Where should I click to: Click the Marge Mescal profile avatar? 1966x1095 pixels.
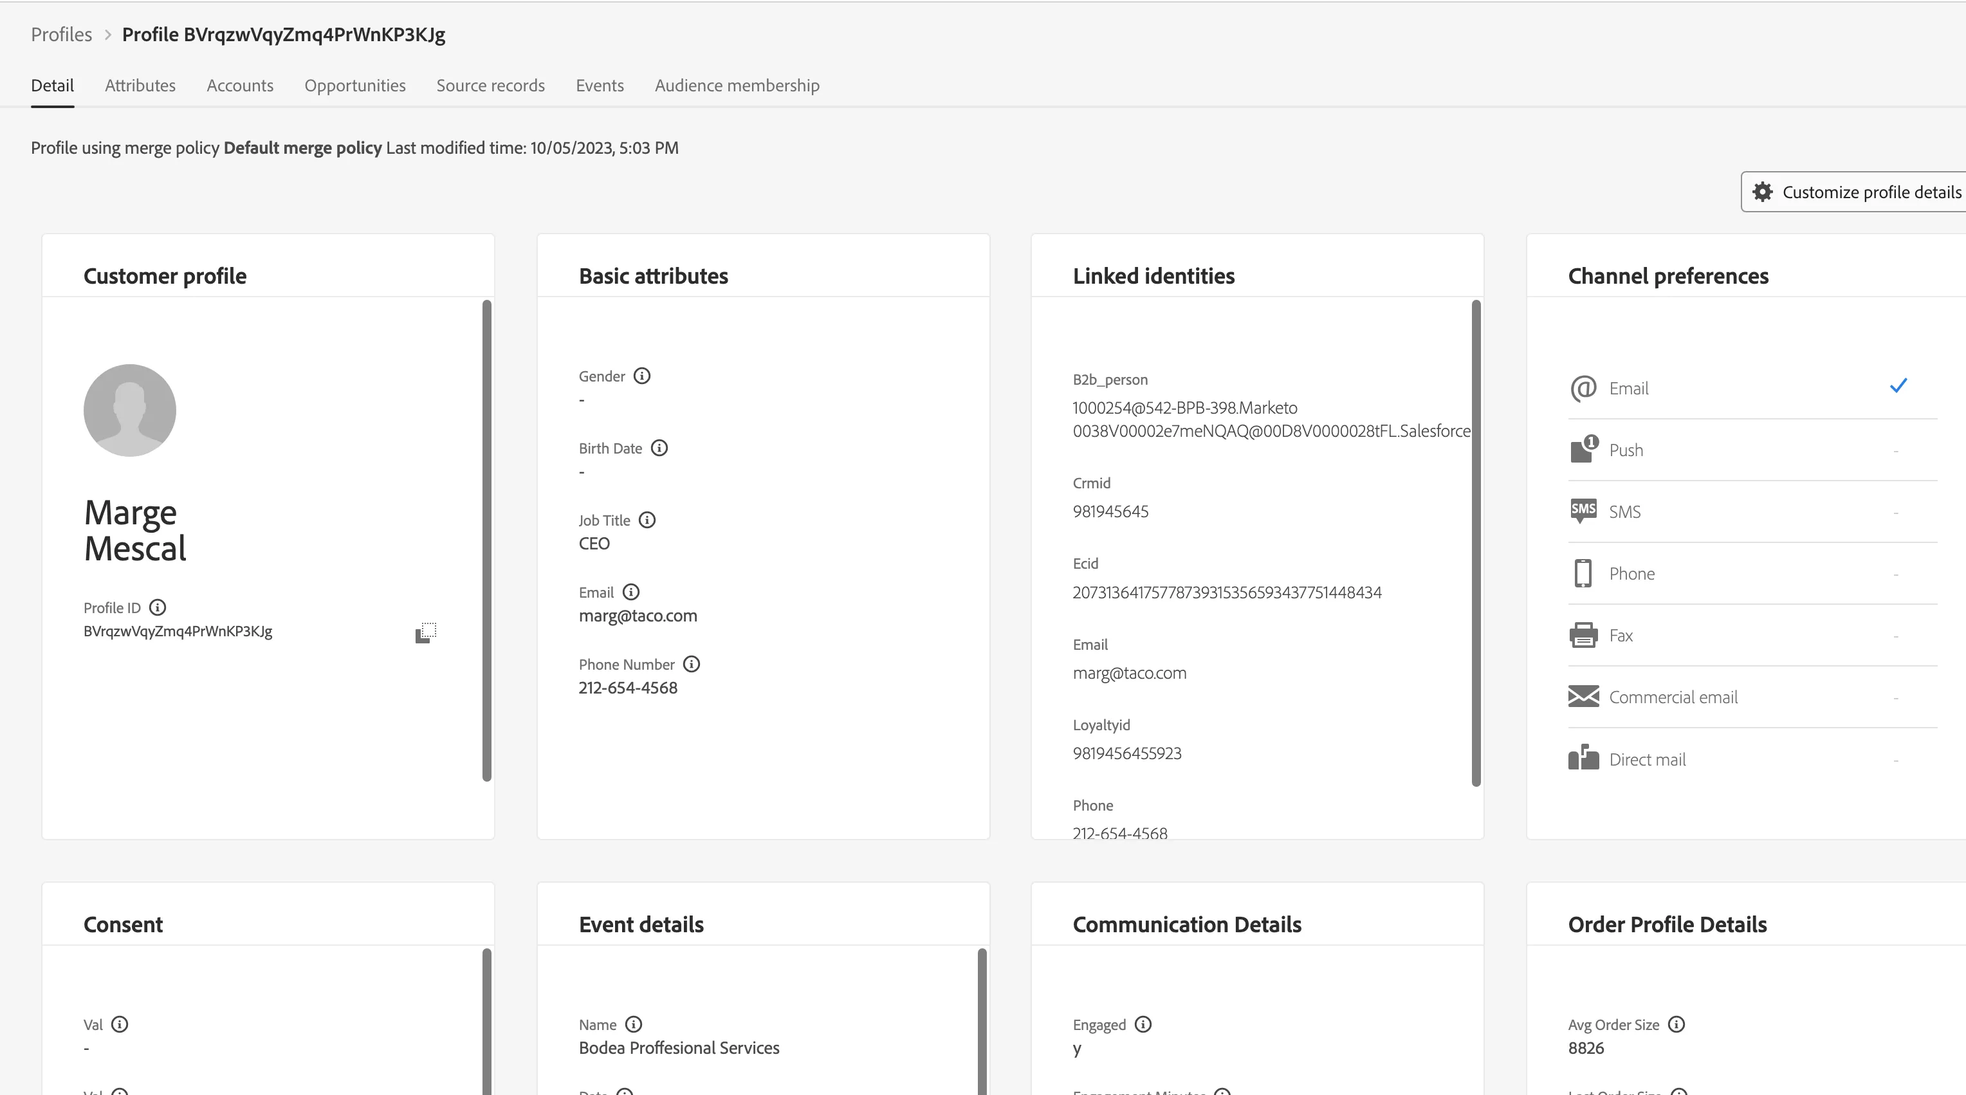(130, 410)
